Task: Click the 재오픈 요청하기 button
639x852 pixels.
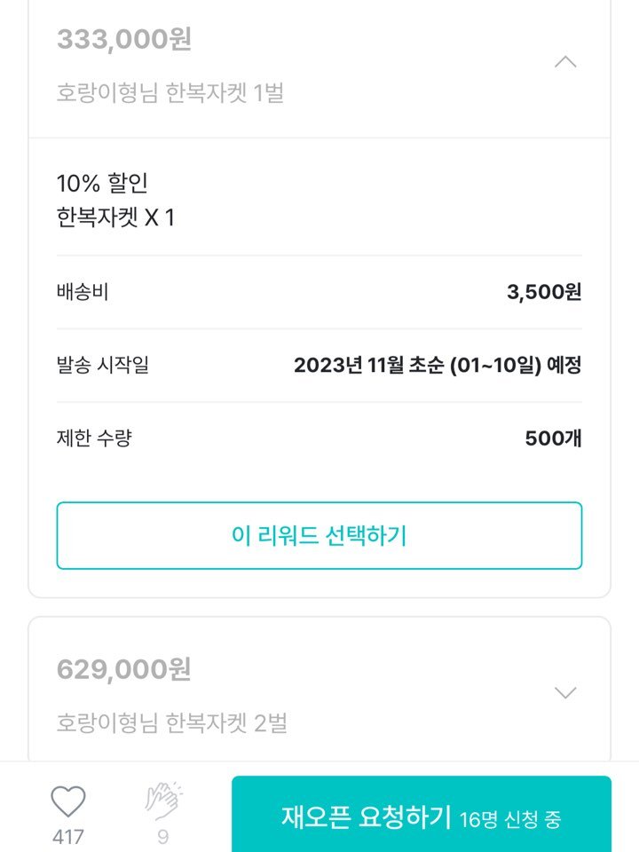Action: point(421,814)
